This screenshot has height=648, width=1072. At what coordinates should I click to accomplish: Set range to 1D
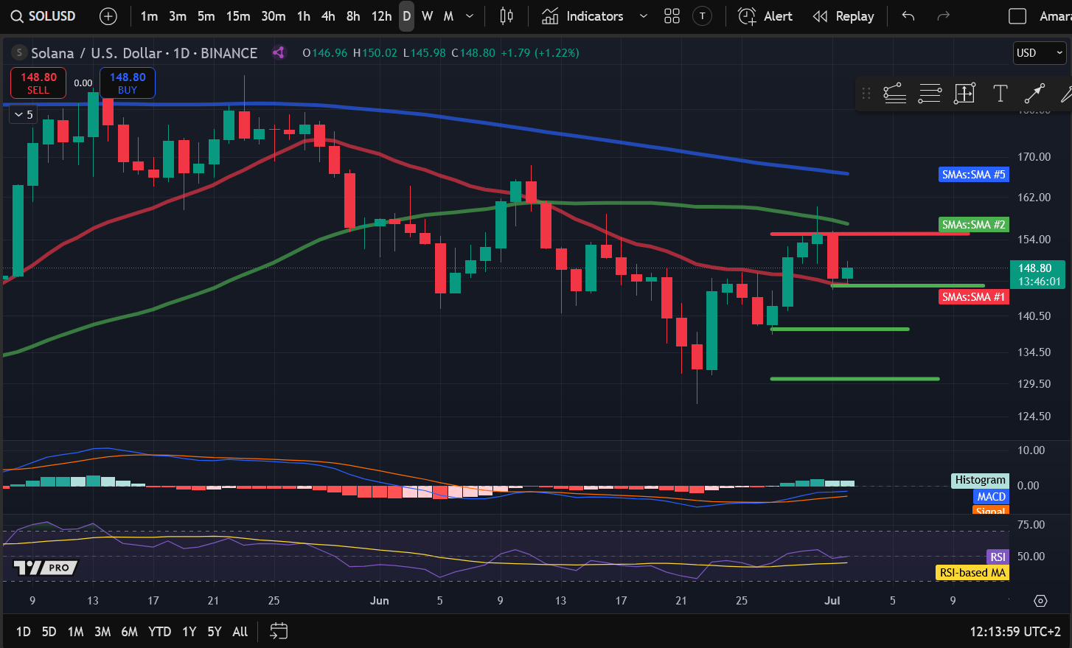coord(24,631)
